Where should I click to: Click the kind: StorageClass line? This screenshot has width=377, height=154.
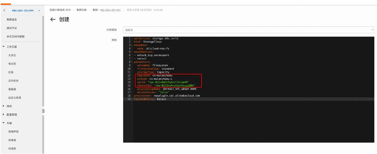coord(147,42)
